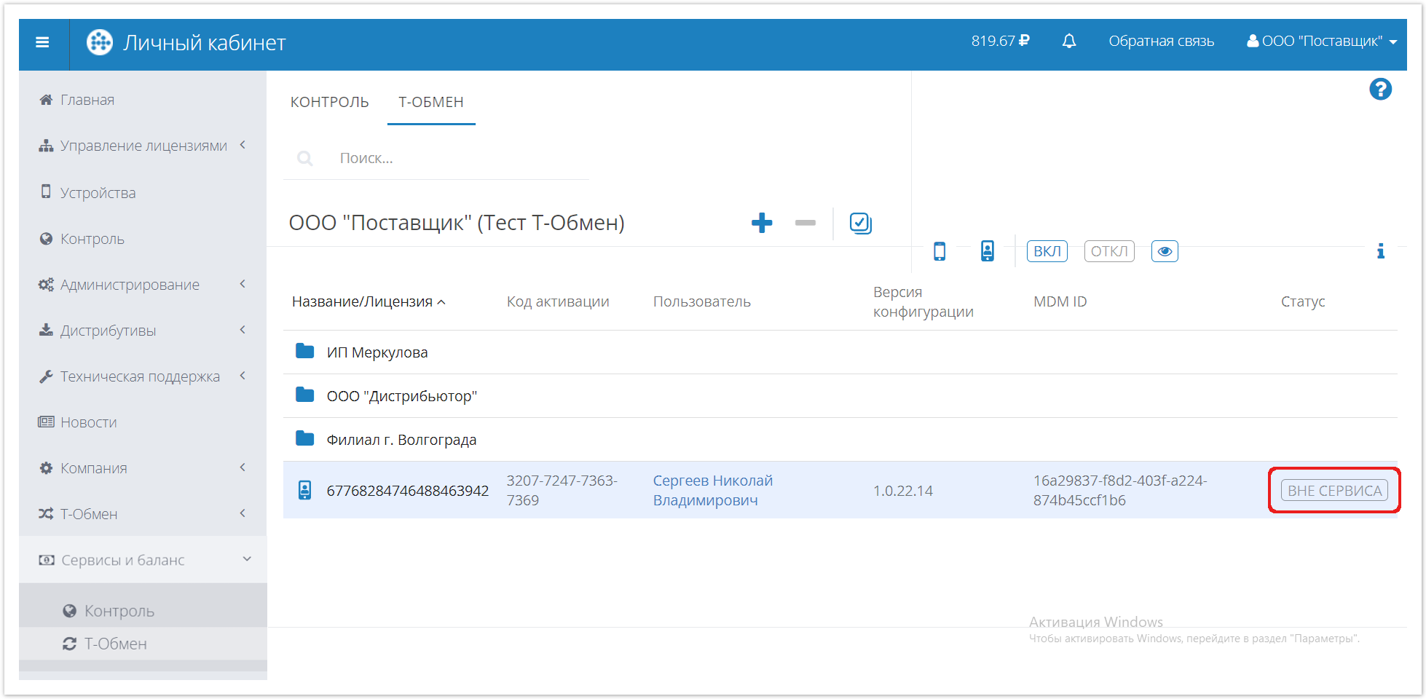Screen dimensions: 1426x699
Task: Open the ООО "Поставщик" account dropdown
Action: [1321, 42]
